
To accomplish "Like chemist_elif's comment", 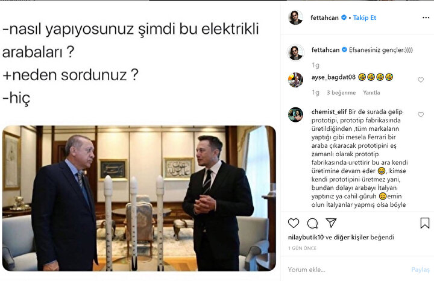I will 421,115.
